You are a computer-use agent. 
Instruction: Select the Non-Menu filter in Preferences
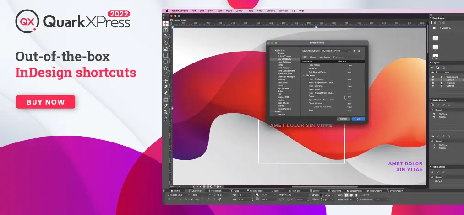325,57
